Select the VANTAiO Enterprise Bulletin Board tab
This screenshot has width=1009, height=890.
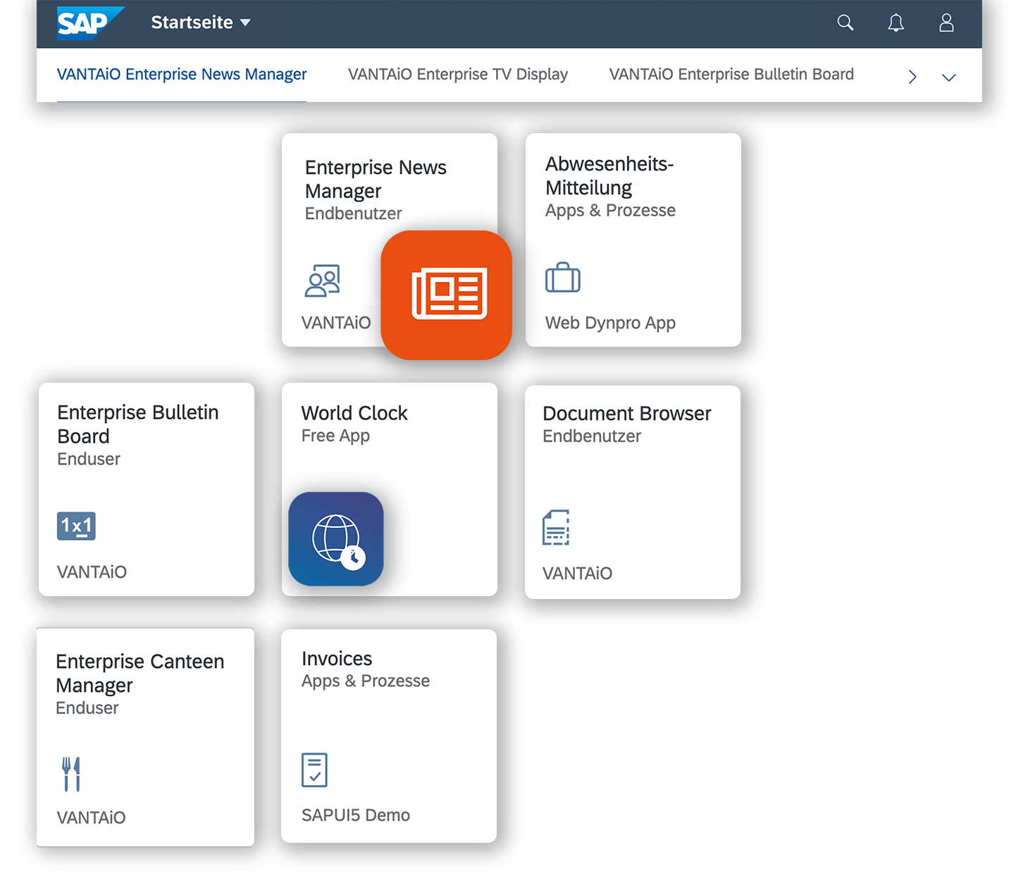[x=731, y=74]
